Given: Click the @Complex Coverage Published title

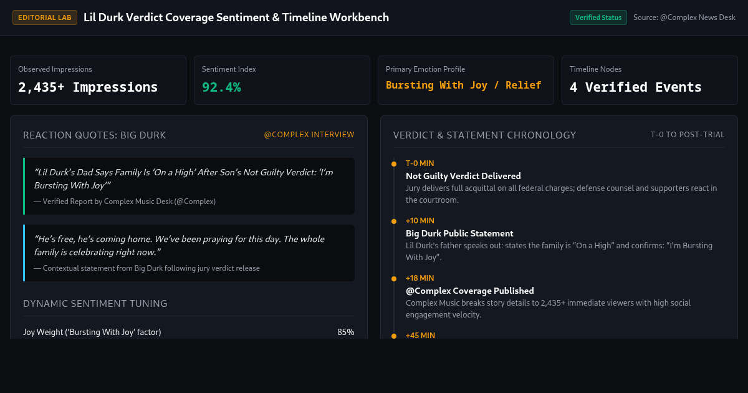Looking at the screenshot, I should point(470,291).
